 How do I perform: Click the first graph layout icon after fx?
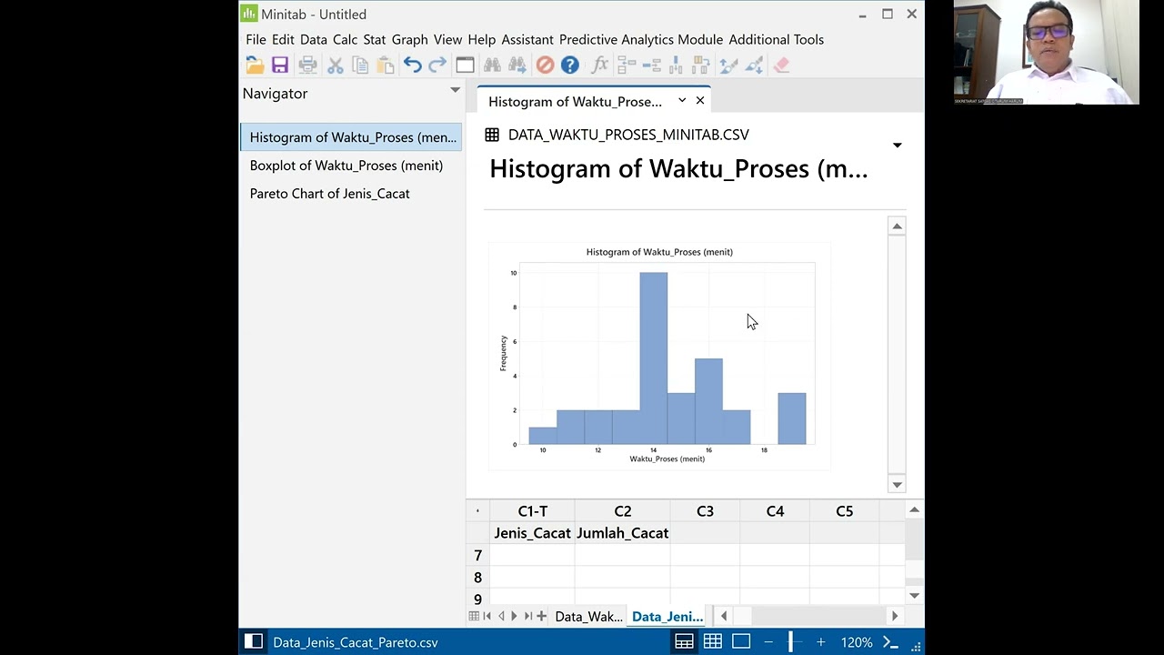(626, 65)
